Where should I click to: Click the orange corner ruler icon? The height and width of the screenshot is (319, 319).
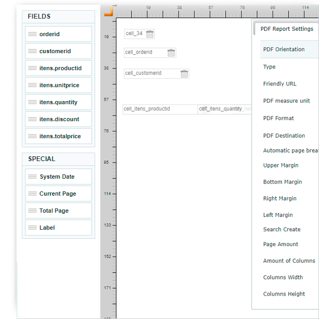tap(108, 11)
